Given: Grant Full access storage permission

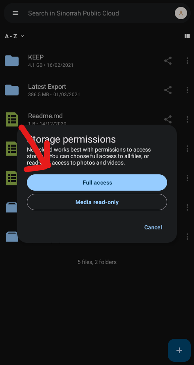Looking at the screenshot, I should click(x=97, y=182).
